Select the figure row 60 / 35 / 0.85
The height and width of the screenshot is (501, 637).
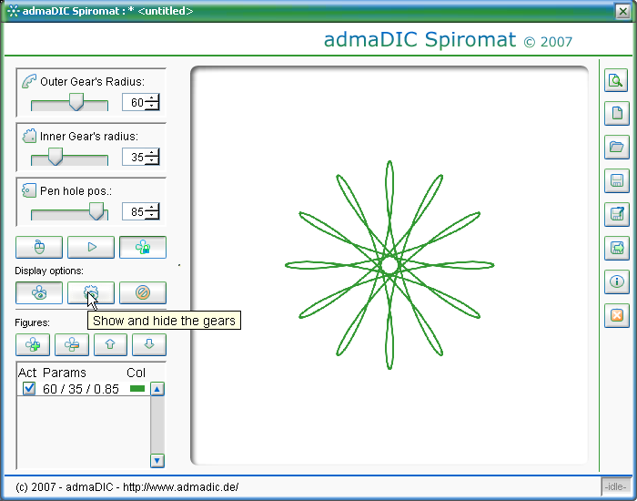[x=84, y=389]
